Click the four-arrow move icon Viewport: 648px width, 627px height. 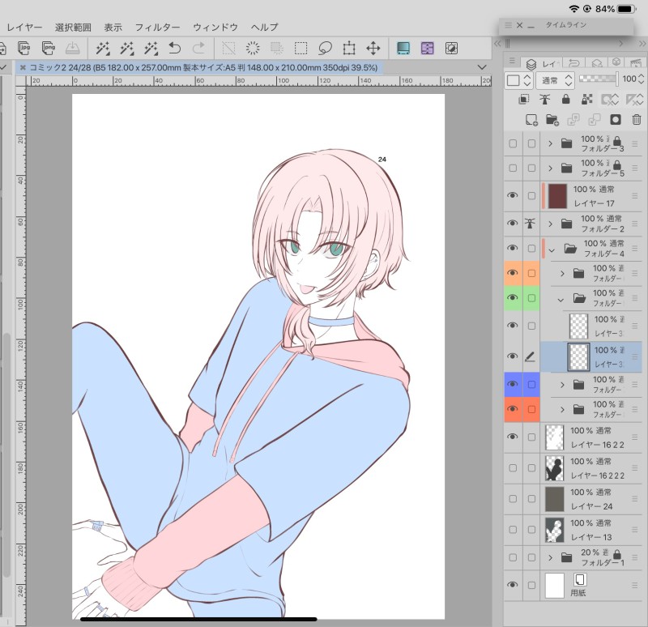373,49
